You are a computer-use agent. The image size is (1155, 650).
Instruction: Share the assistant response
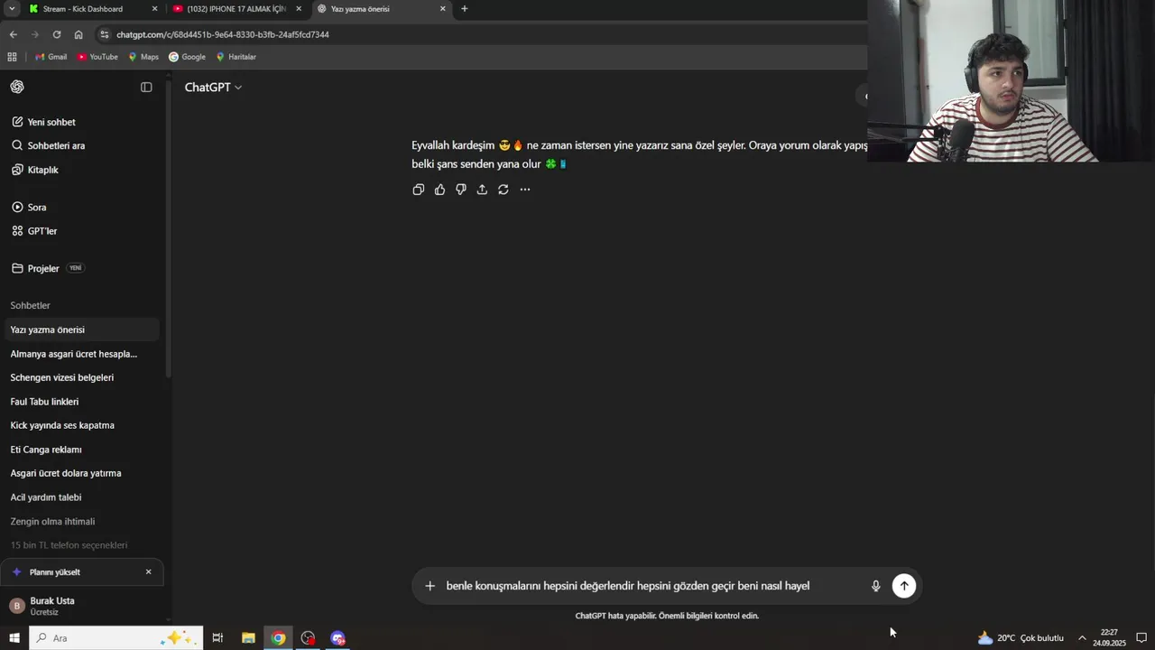[482, 190]
